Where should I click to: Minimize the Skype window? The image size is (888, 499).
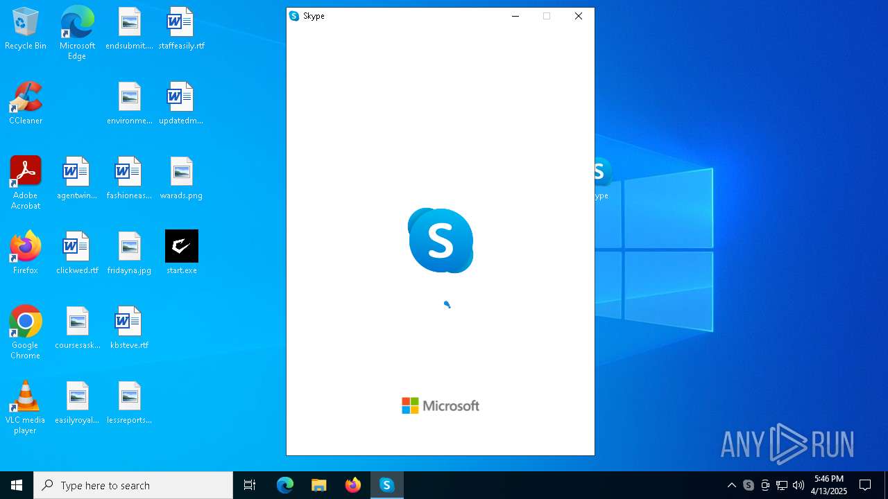pos(515,16)
